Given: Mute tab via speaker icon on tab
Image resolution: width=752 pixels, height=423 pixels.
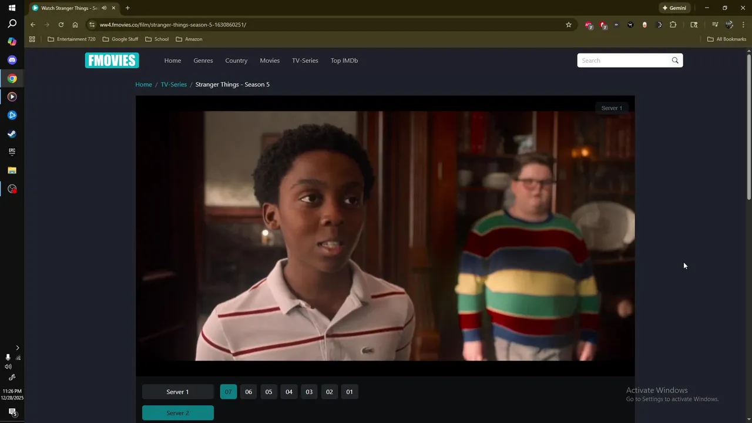Looking at the screenshot, I should 104,8.
